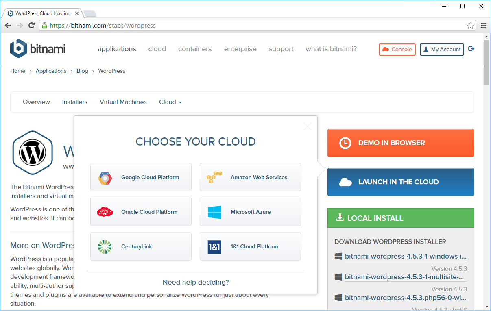Bookmark page with star icon
Image resolution: width=491 pixels, height=311 pixels.
(x=470, y=26)
